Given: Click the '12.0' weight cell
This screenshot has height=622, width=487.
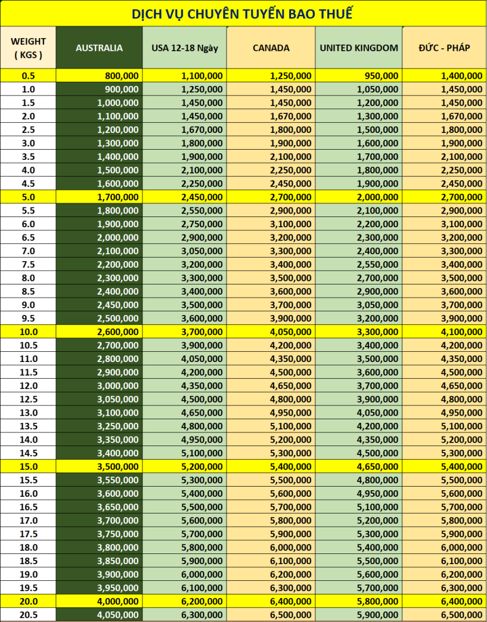Looking at the screenshot, I should coord(28,386).
